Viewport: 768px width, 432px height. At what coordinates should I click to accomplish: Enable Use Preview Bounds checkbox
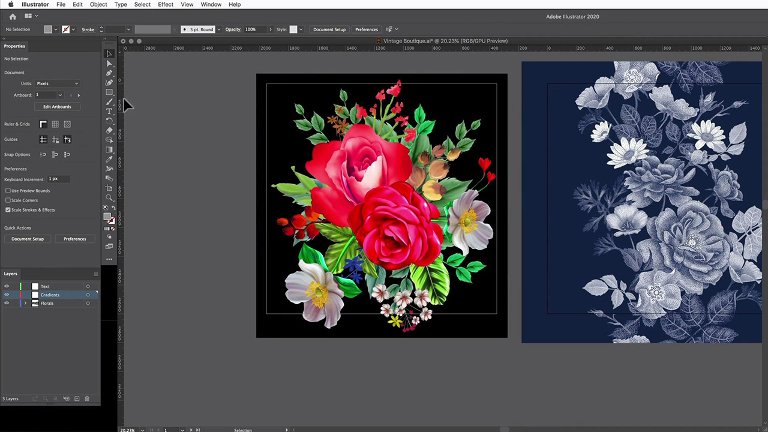click(8, 191)
